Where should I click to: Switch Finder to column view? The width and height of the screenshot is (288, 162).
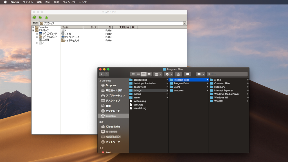(144, 74)
